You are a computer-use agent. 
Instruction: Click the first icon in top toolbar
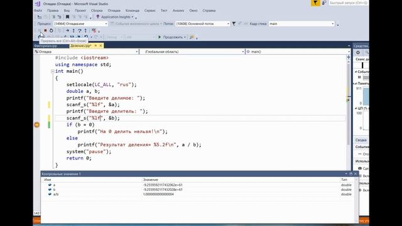[40, 17]
